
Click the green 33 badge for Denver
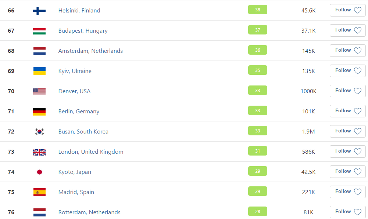(x=257, y=90)
